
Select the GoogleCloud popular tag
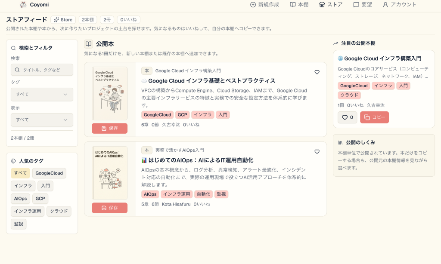[x=49, y=173]
